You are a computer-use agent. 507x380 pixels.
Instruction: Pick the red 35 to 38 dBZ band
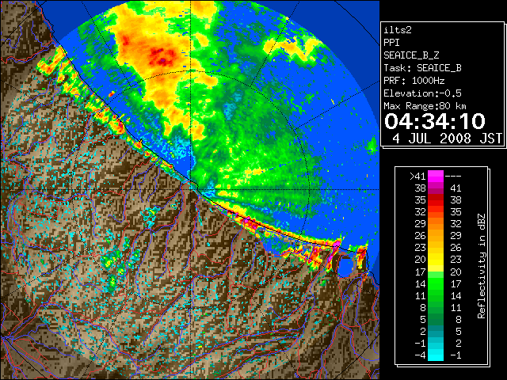tap(436, 200)
